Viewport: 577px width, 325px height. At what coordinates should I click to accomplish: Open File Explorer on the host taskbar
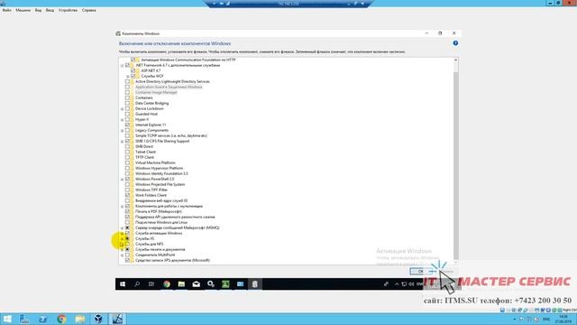click(x=80, y=319)
